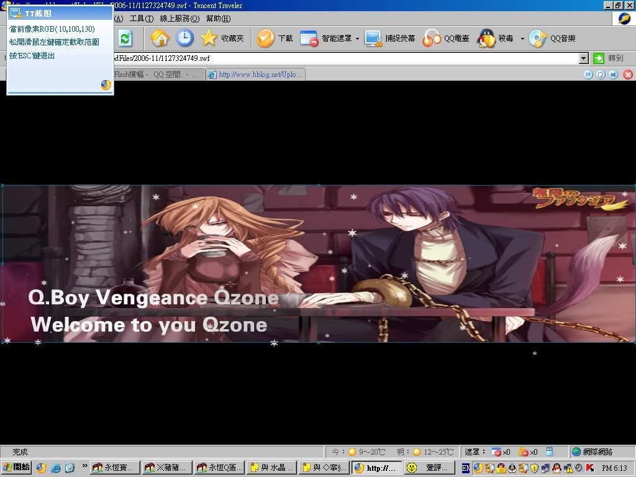Select the http://www.hblog.net tab
636x477 pixels.
pos(255,75)
